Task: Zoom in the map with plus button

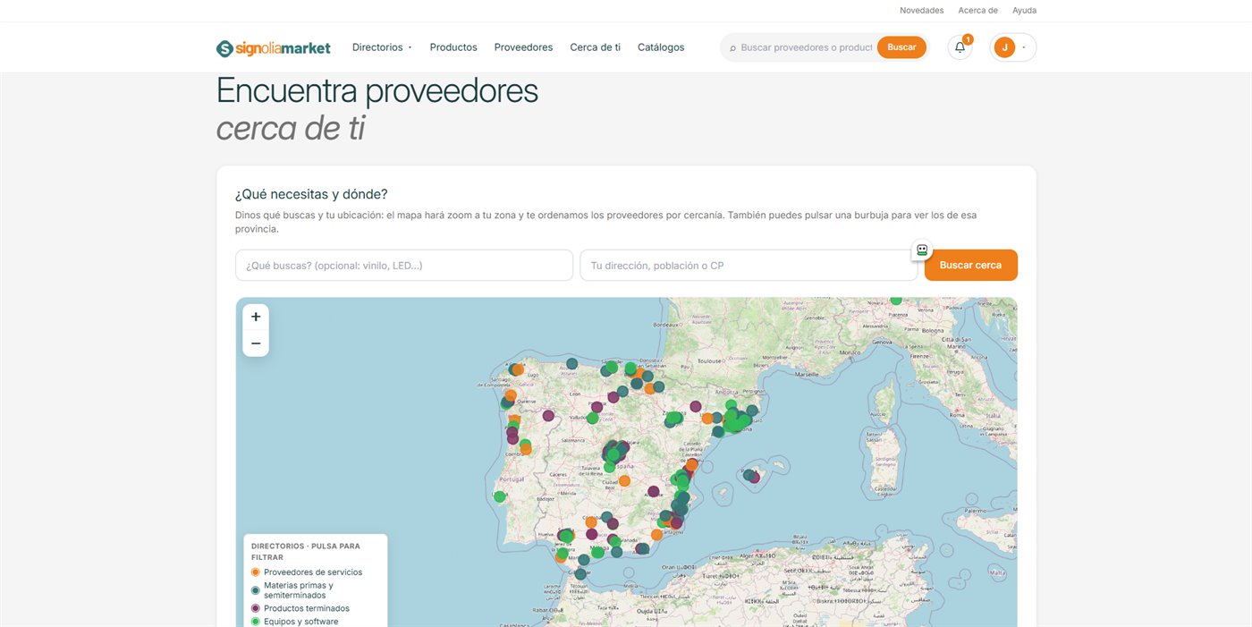Action: (x=256, y=317)
